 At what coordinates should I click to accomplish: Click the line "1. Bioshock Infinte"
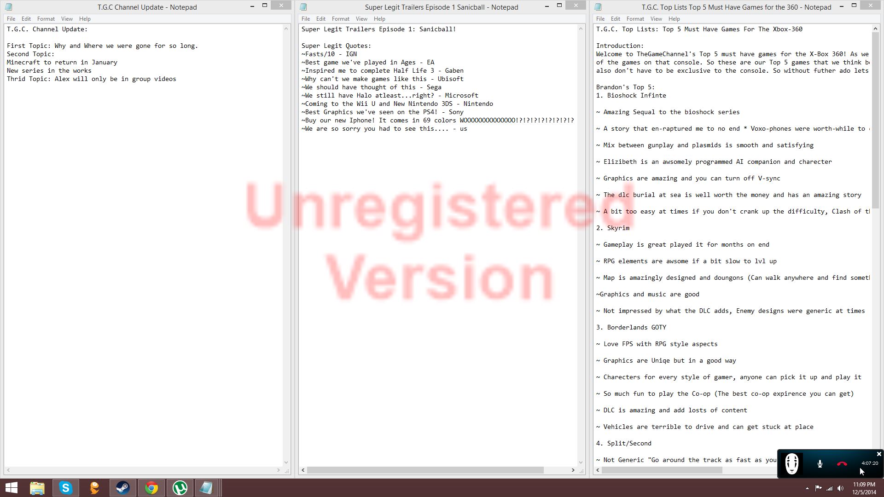631,95
